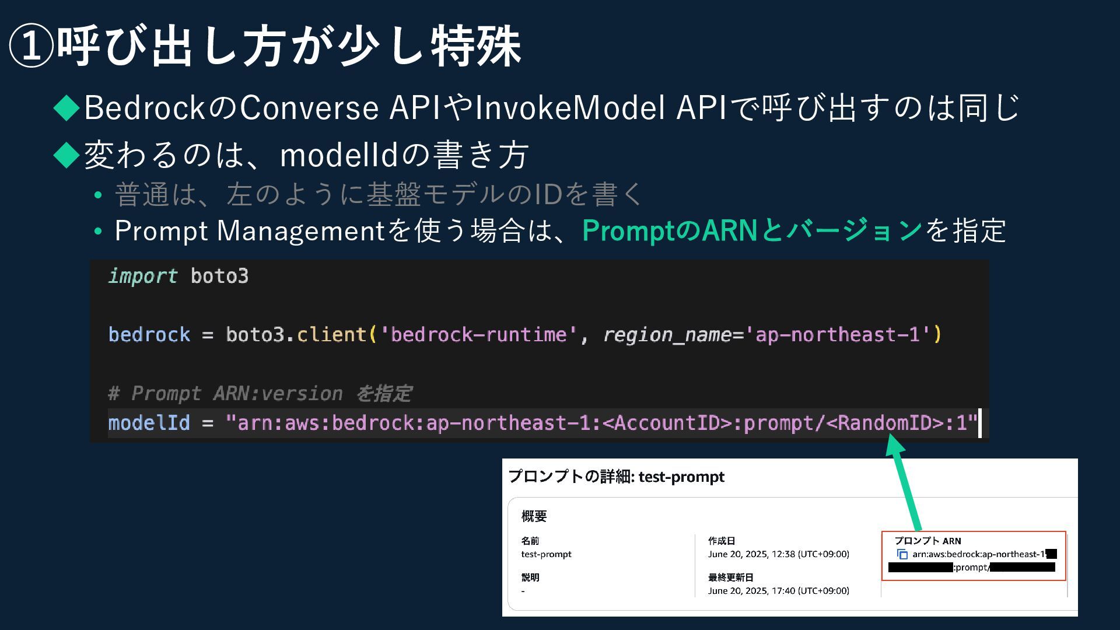Click the green text 'PromptのARNとバージョン'
1120x630 pixels.
point(752,230)
